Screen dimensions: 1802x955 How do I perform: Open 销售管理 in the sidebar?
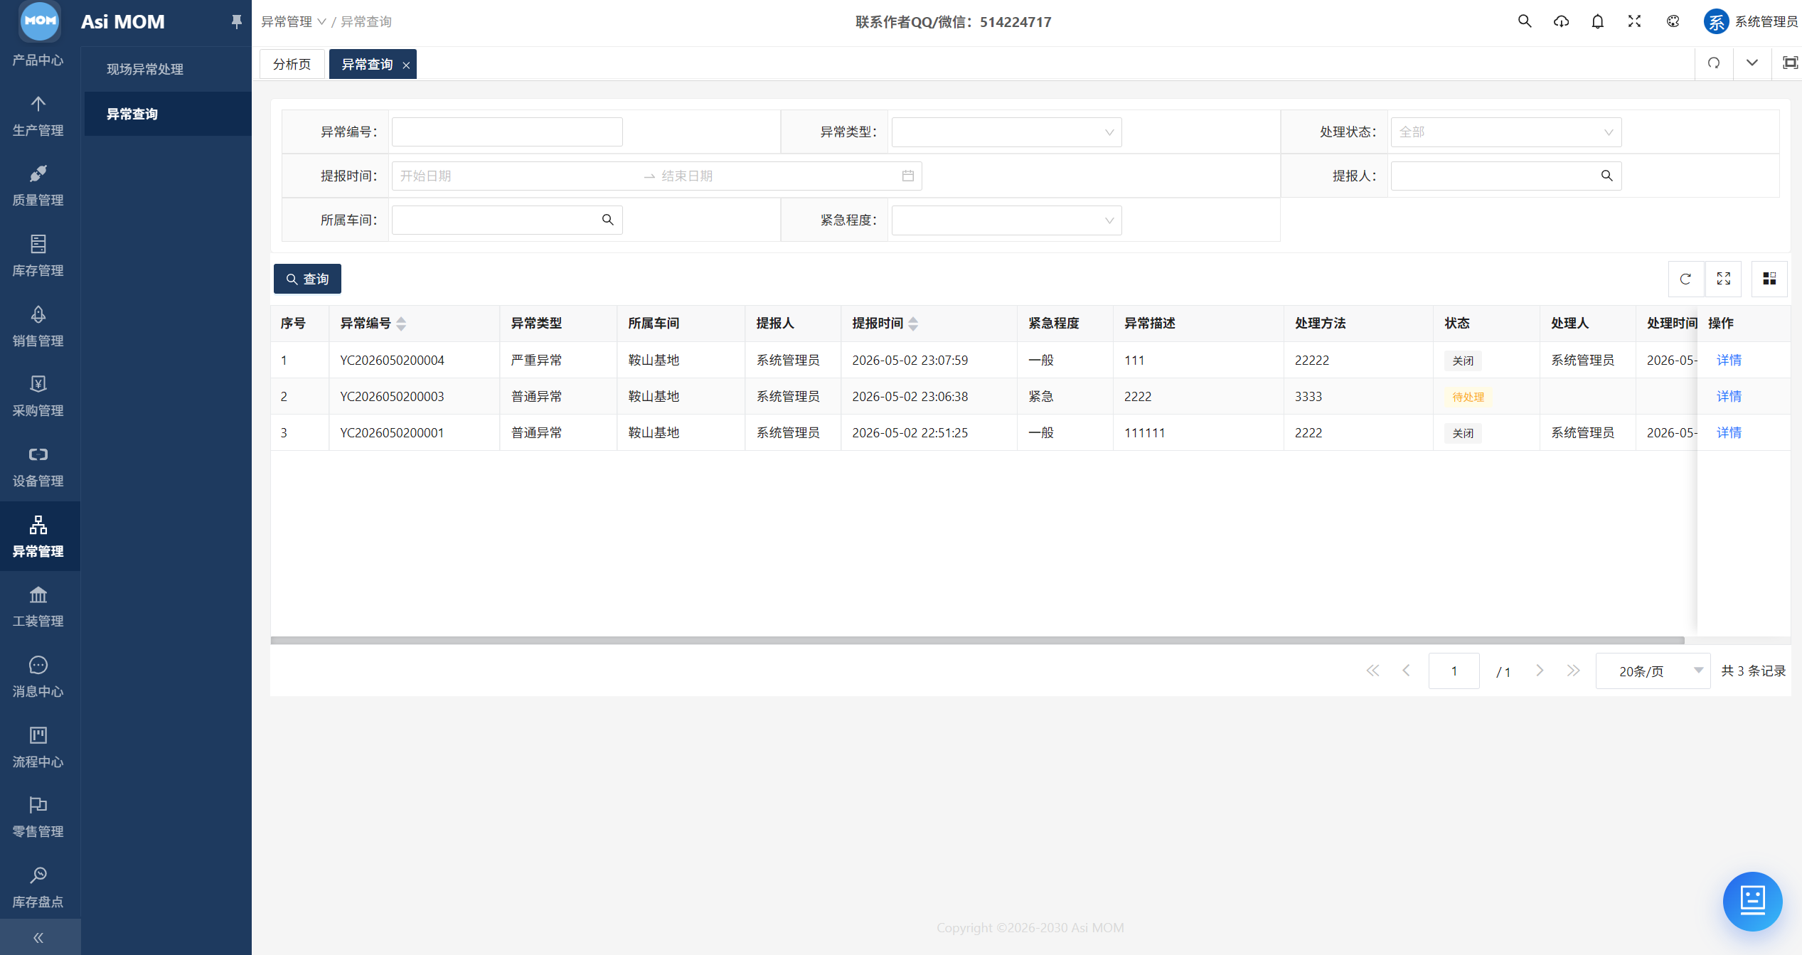(x=38, y=326)
